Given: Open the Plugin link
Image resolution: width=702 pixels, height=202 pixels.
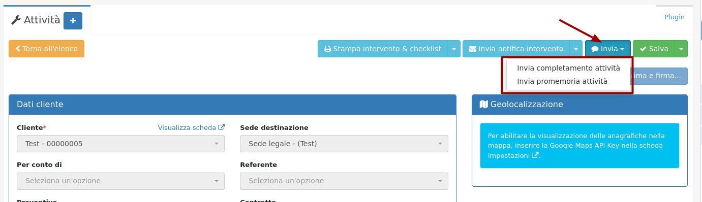Looking at the screenshot, I should tap(675, 17).
